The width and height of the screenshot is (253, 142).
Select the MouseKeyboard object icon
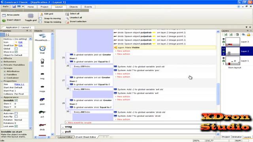pyautogui.click(x=42, y=36)
